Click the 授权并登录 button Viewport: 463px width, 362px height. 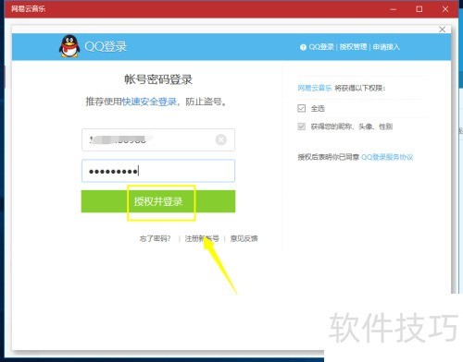tap(158, 201)
